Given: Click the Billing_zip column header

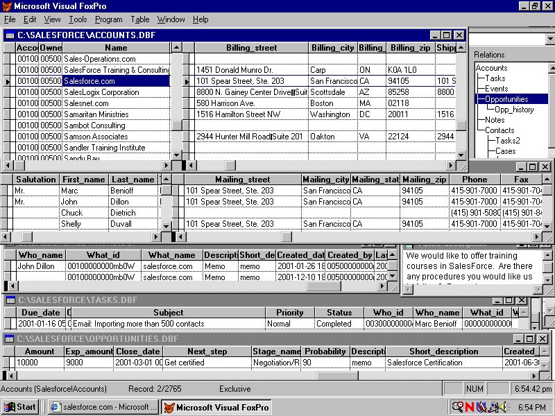Looking at the screenshot, I should pyautogui.click(x=410, y=48).
